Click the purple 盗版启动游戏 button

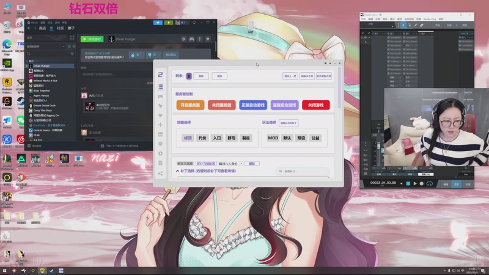pos(284,105)
